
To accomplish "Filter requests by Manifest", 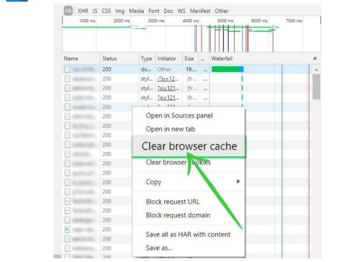I will (x=200, y=11).
